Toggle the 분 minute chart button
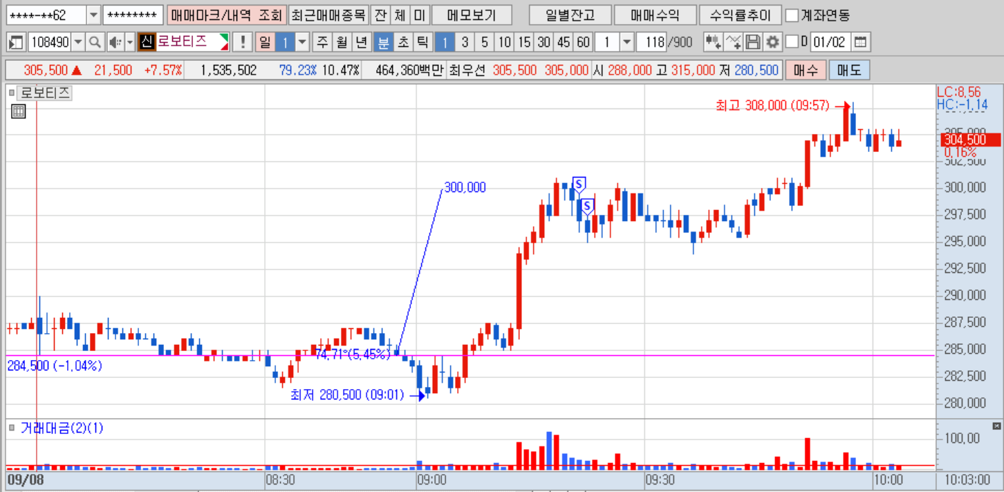The image size is (1004, 492). click(382, 42)
